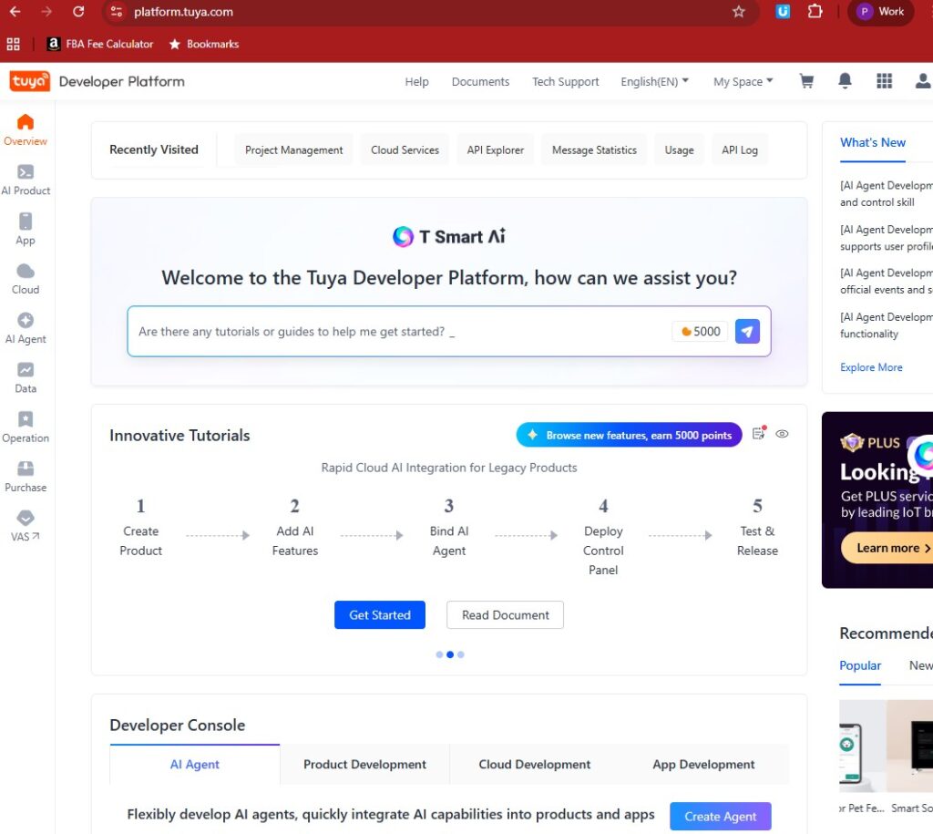Click the shopping cart icon in header
This screenshot has width=933, height=834.
click(806, 81)
